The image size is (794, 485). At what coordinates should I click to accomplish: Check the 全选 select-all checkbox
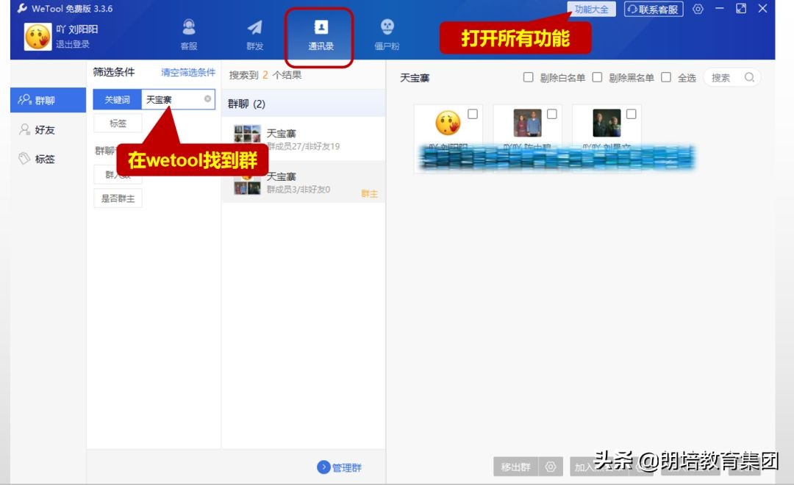665,76
